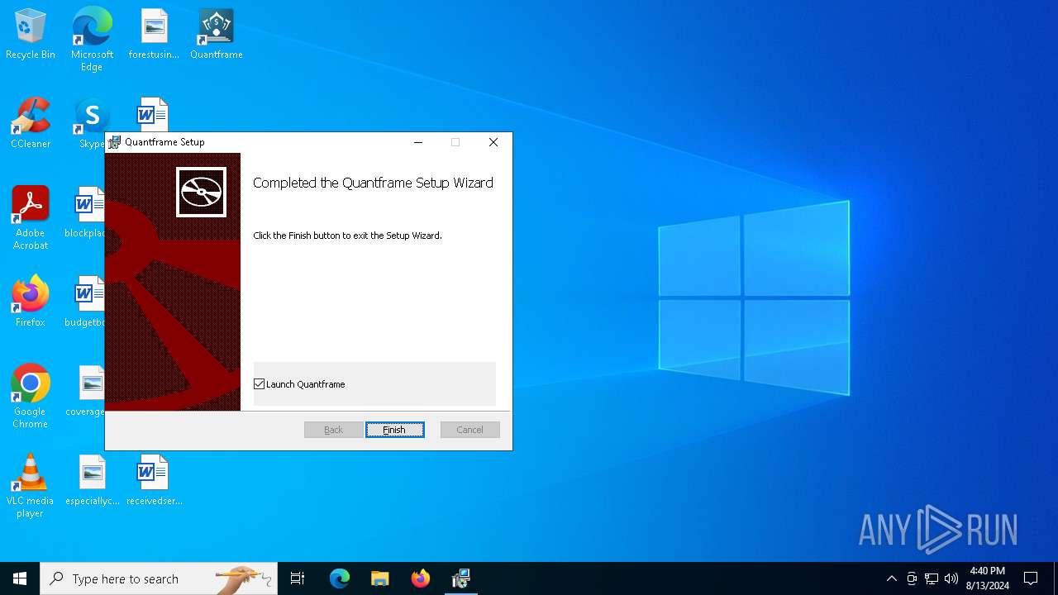
Task: Click the Quantframe Setup title bar icon
Action: coord(115,142)
